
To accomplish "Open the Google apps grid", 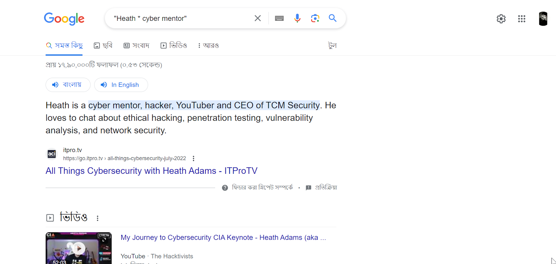I will (x=522, y=19).
